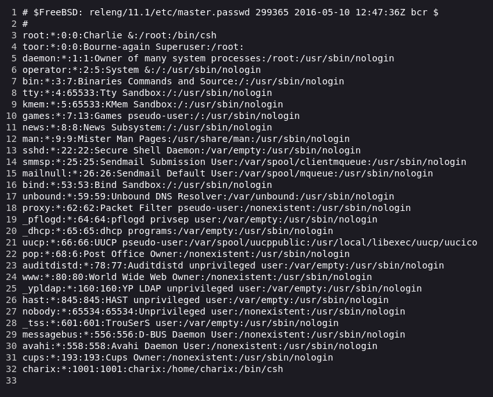Place cursor on the mailnull line
The image size is (493, 397).
click(228, 173)
